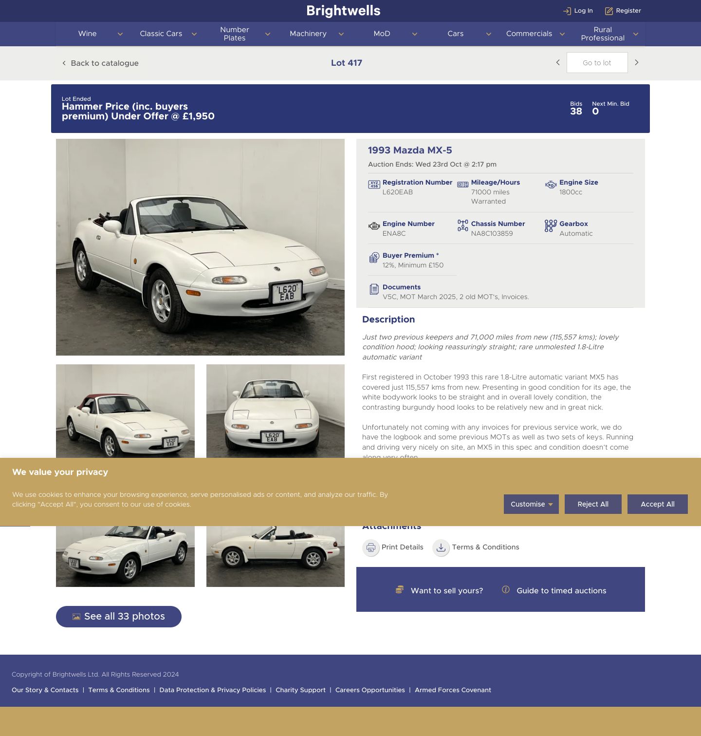Click the coins icon beside Want to sell yours
This screenshot has height=736, width=701.
pos(400,590)
